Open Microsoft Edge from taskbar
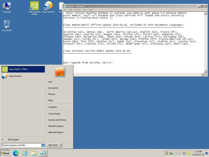 coord(16,153)
